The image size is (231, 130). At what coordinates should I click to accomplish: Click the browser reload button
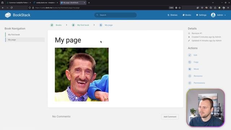(12, 8)
